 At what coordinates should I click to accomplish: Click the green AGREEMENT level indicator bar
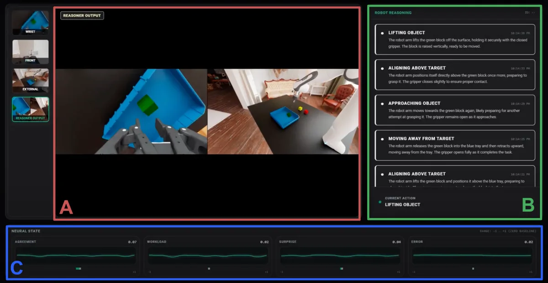pos(79,269)
